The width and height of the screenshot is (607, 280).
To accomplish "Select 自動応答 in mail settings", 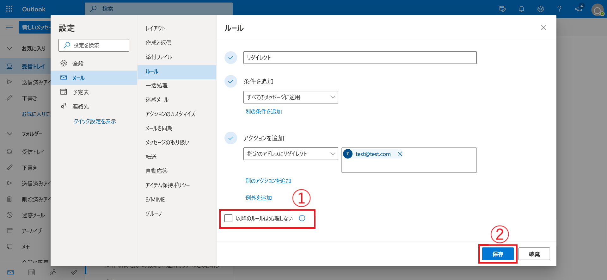I will point(156,171).
